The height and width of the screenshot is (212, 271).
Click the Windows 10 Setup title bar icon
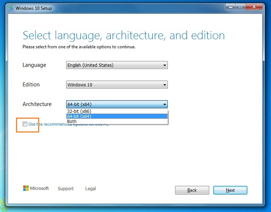tap(11, 8)
